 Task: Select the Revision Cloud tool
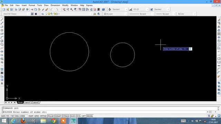(2, 44)
